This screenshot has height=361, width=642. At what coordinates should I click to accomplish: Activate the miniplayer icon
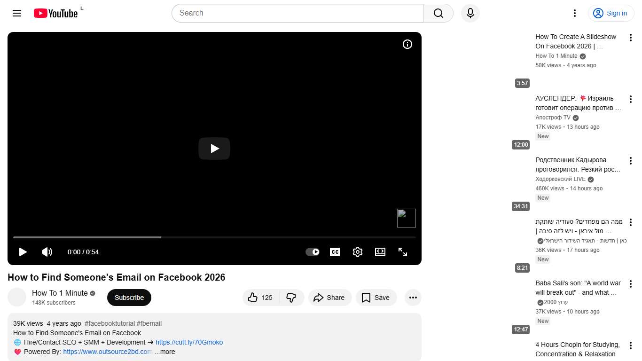point(380,252)
